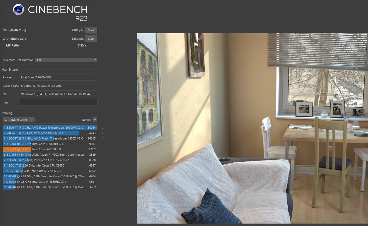Start the CPU Multi Core test
This screenshot has height=226, width=368.
[91, 30]
